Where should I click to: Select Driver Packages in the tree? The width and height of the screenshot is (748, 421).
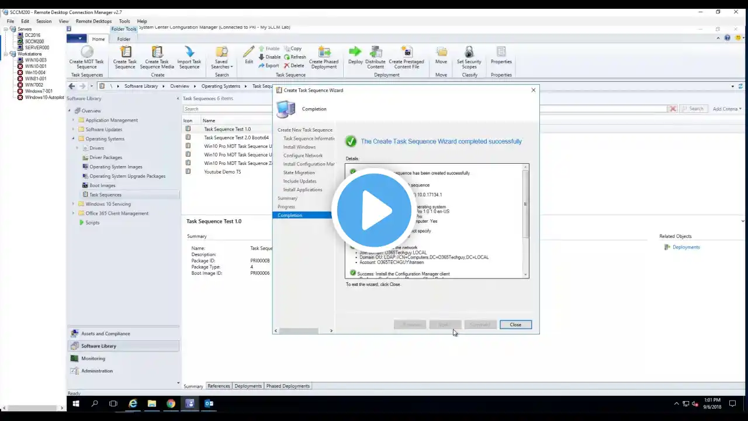click(x=106, y=157)
